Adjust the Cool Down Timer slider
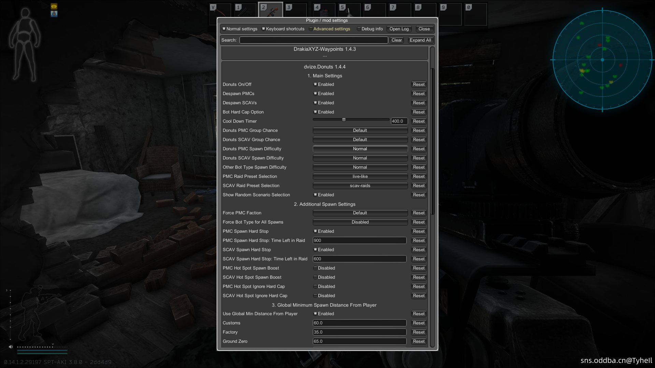The image size is (655, 368). 344,120
